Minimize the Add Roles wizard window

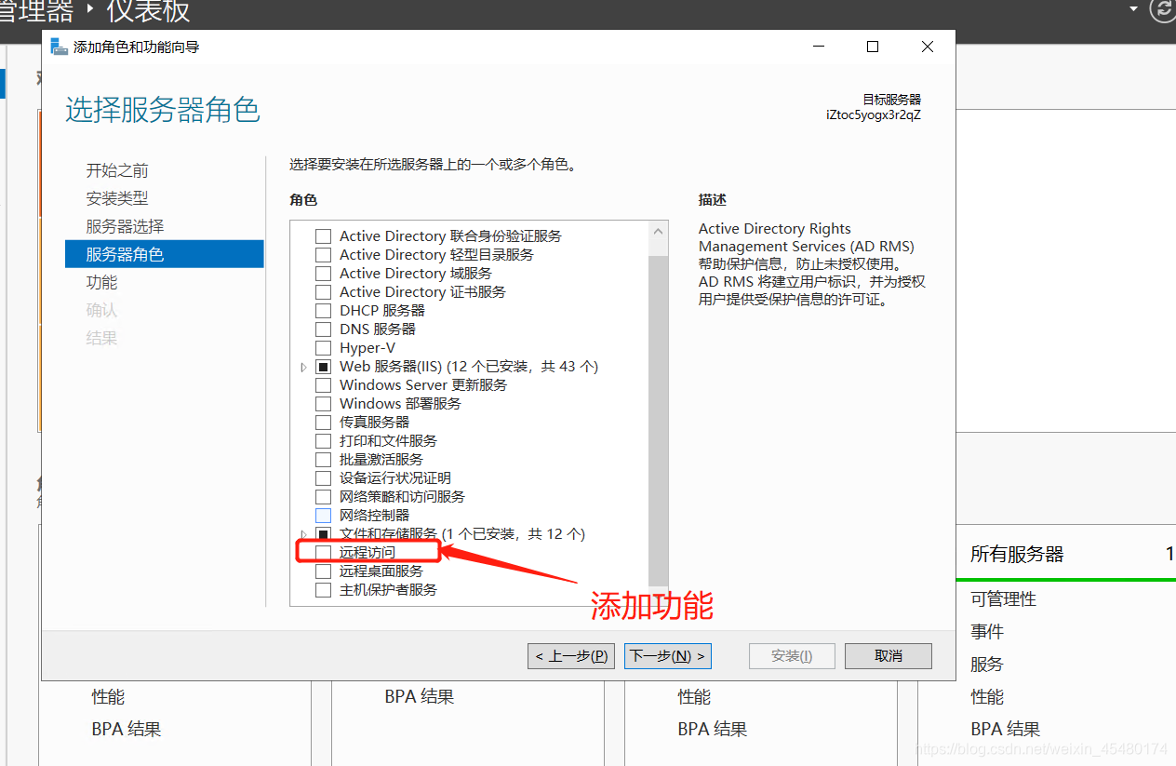[819, 47]
